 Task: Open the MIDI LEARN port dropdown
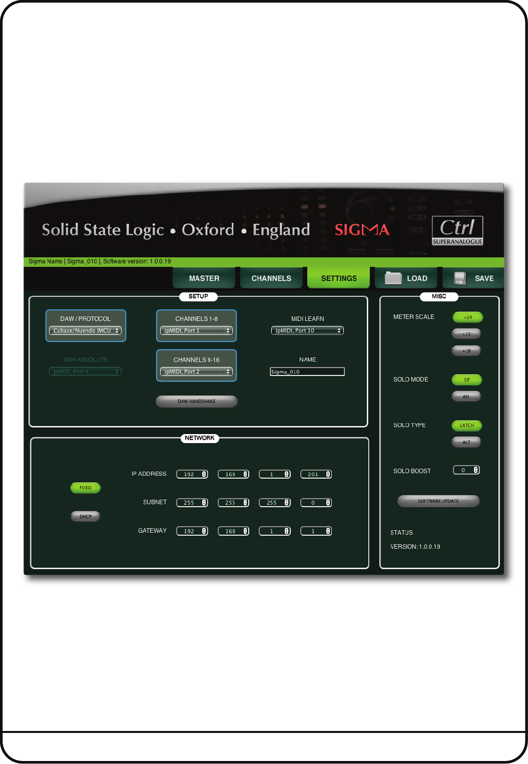(307, 330)
